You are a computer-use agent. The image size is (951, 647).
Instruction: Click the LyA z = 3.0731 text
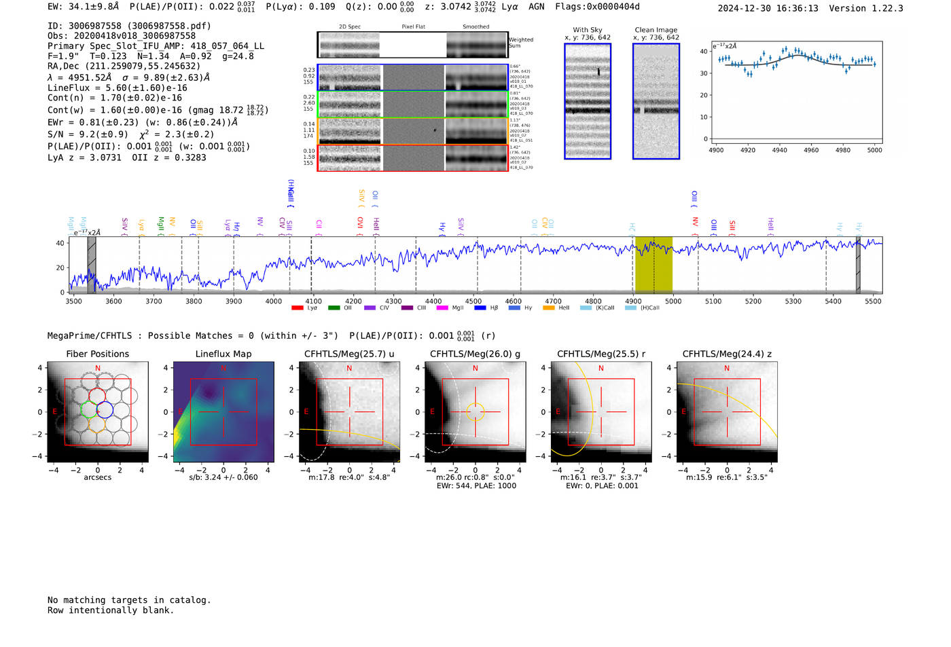coord(84,158)
